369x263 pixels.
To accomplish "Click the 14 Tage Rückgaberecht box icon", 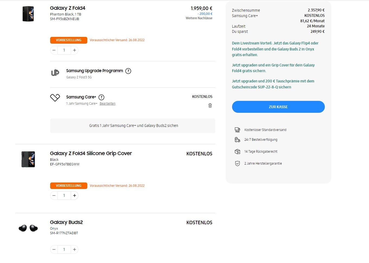I will click(x=237, y=152).
